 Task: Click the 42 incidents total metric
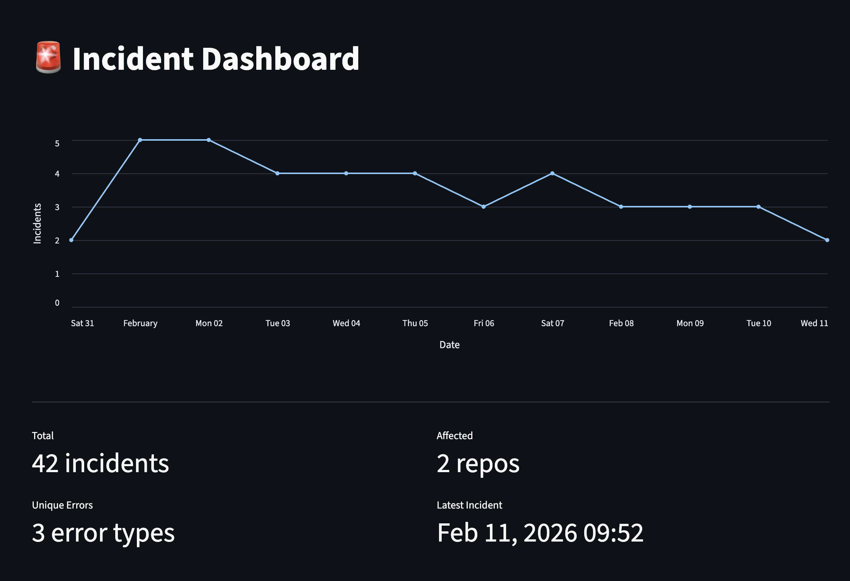pyautogui.click(x=100, y=463)
